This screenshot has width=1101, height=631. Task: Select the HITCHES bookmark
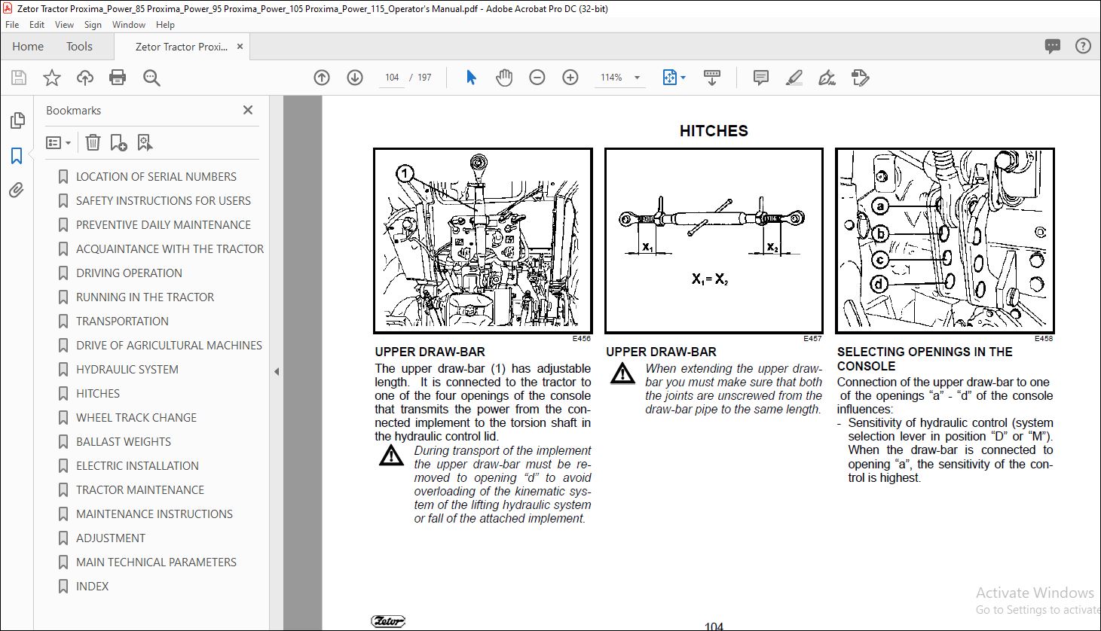(x=98, y=394)
